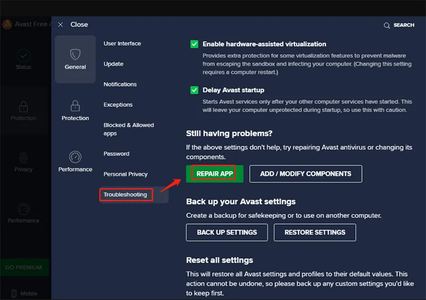The image size is (426, 300).
Task: Select the General shield icon
Action: pos(75,54)
